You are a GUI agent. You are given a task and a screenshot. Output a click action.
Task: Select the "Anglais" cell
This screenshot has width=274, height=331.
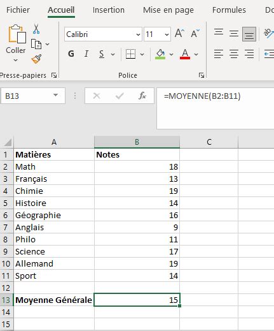pyautogui.click(x=54, y=227)
